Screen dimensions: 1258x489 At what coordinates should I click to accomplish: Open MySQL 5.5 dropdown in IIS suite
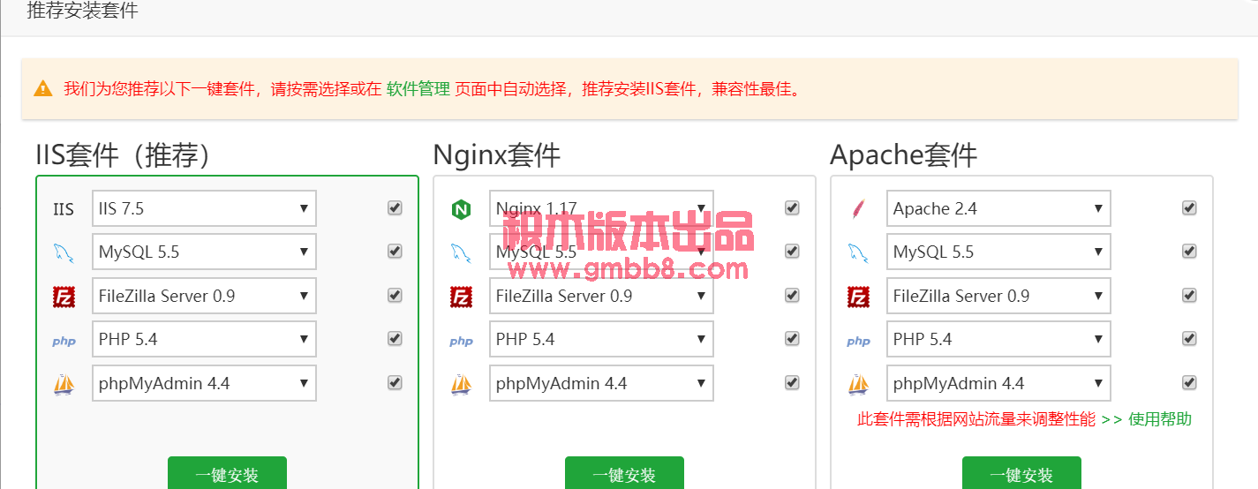tap(204, 252)
